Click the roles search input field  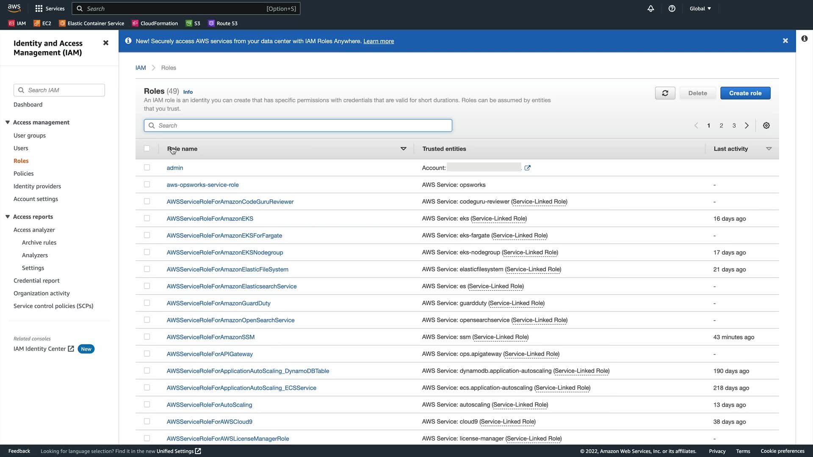coord(298,126)
